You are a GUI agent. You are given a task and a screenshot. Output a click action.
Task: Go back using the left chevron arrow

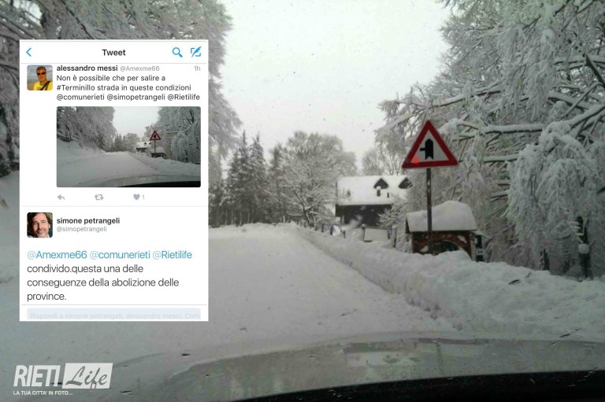pos(29,53)
